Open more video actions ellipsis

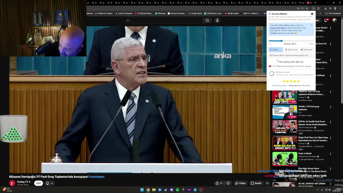tap(267, 183)
